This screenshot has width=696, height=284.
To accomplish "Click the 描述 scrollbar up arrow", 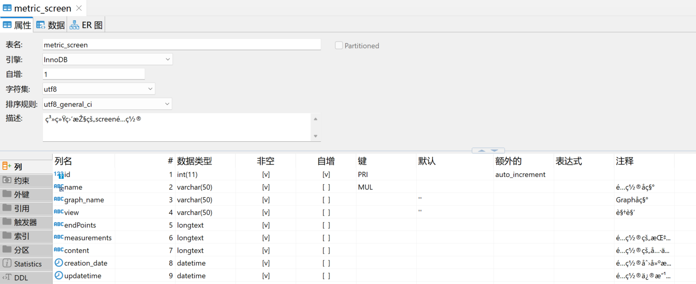I will point(316,119).
